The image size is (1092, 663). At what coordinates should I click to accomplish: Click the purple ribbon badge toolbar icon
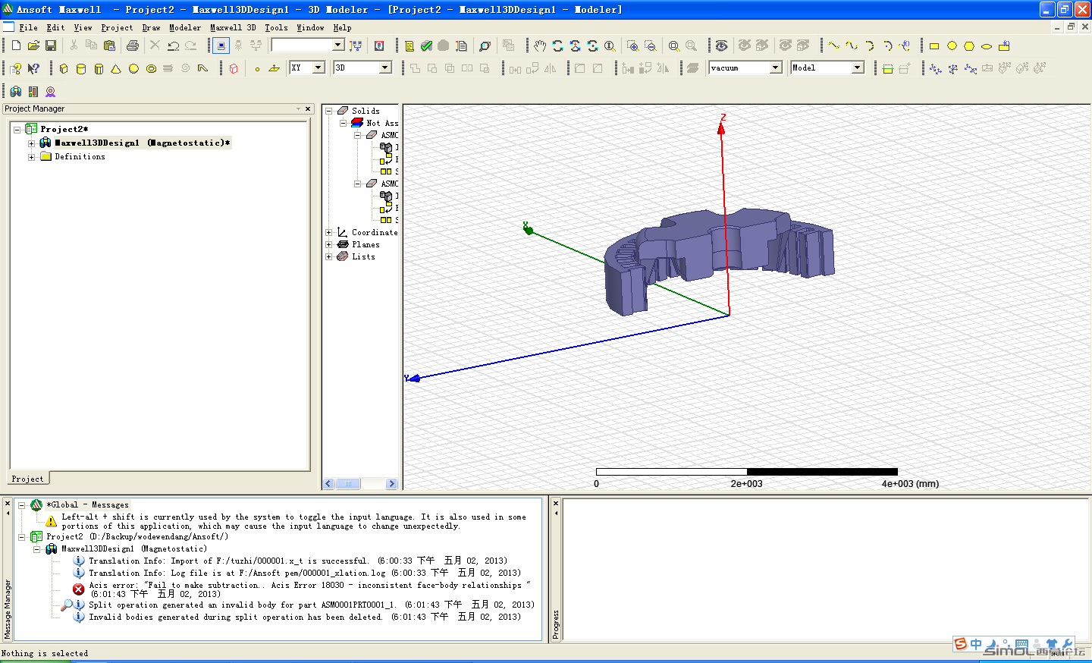pyautogui.click(x=51, y=91)
